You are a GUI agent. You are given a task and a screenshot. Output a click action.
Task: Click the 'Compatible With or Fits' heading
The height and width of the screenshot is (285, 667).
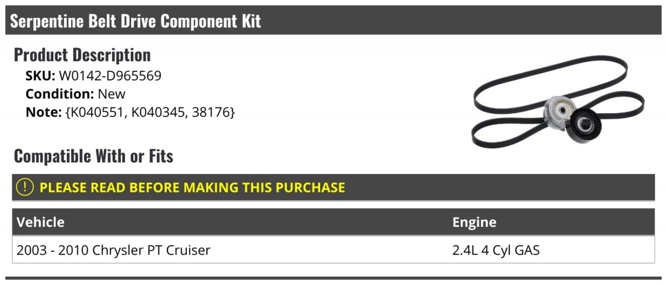[x=93, y=156]
